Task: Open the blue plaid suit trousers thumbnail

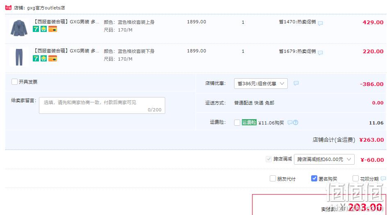Action: pos(19,57)
